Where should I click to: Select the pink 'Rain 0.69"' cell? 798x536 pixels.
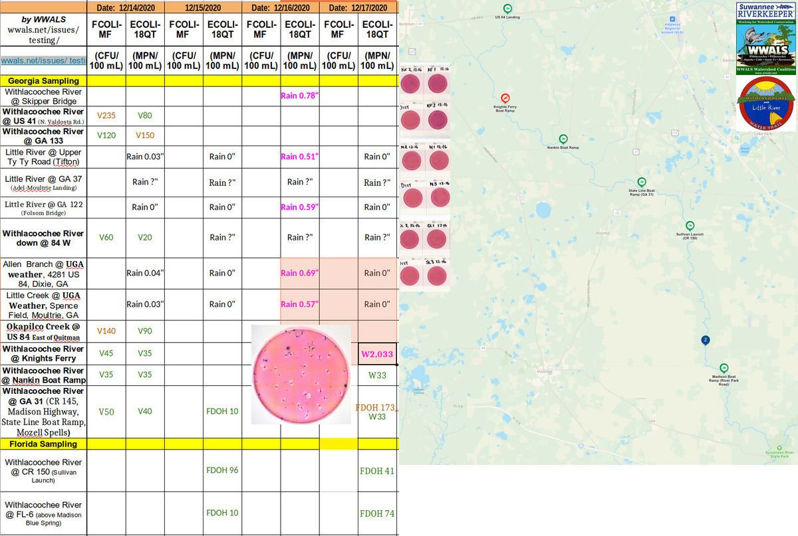300,273
